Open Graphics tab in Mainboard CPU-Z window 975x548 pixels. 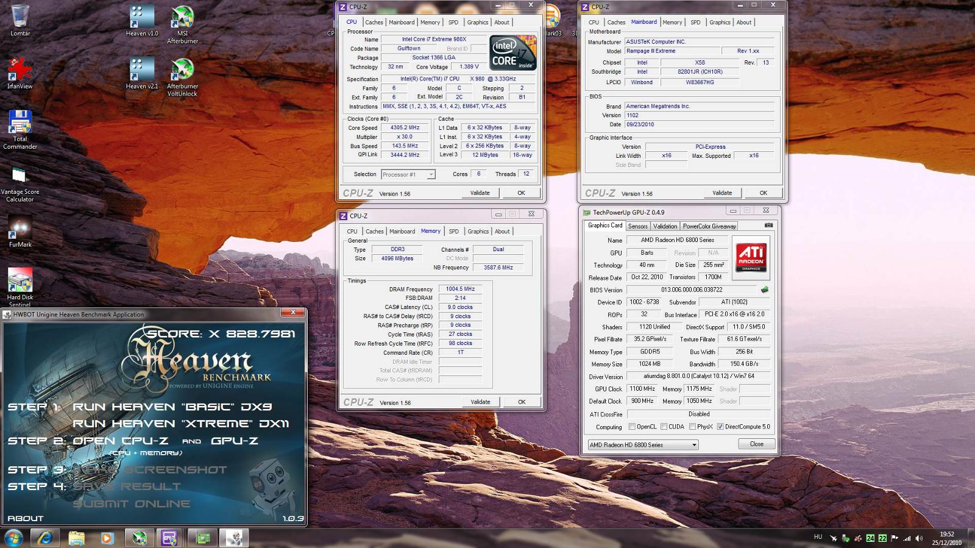[x=720, y=23]
